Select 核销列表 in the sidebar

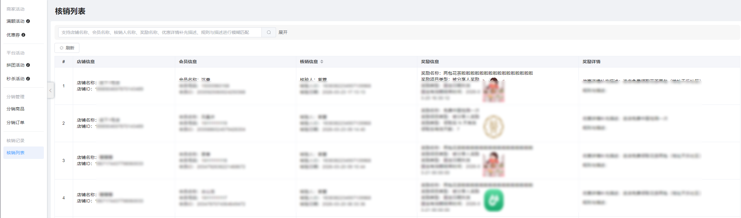coord(24,153)
